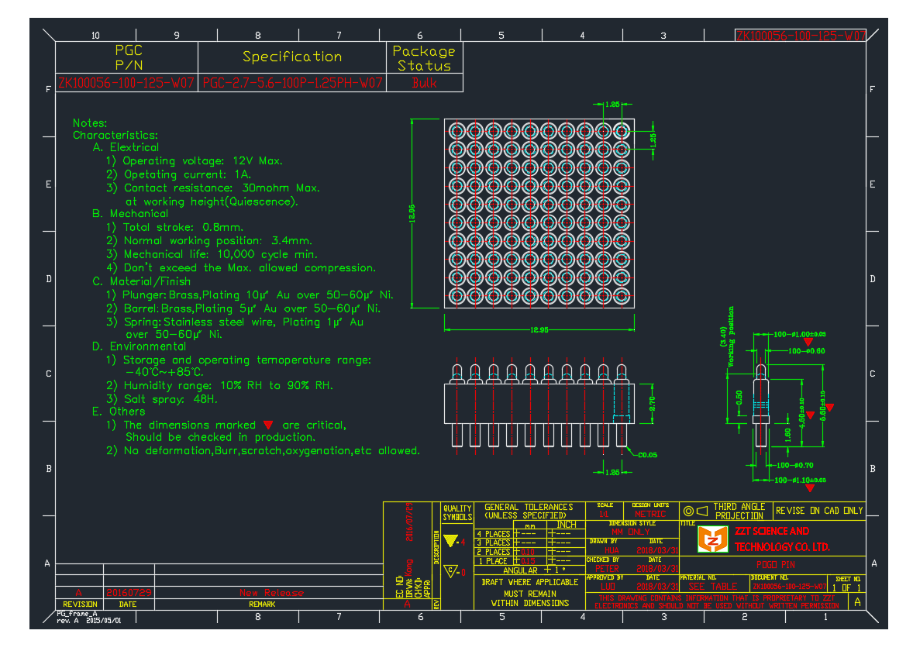The width and height of the screenshot is (913, 651).
Task: Select the red triangle next to 5.60 dimension
Action: pos(830,406)
